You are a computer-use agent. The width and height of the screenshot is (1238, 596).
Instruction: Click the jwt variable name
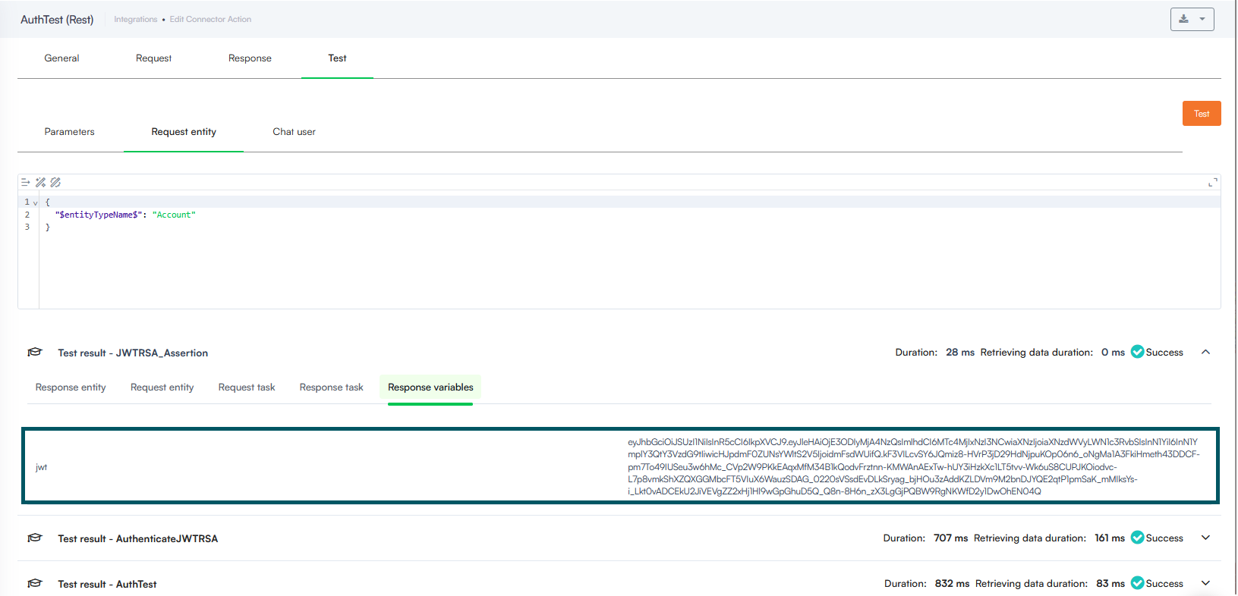pos(41,467)
